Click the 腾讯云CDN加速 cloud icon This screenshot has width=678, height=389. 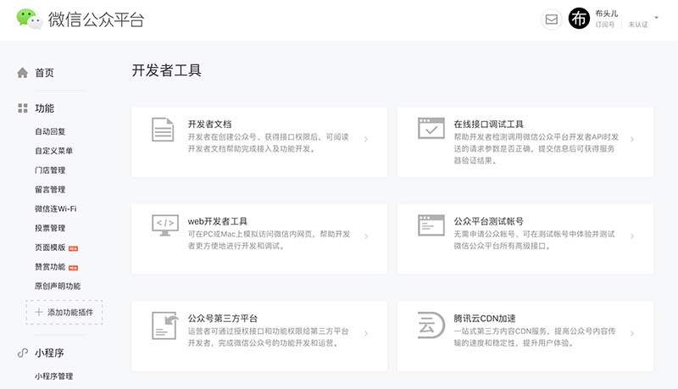pyautogui.click(x=431, y=325)
